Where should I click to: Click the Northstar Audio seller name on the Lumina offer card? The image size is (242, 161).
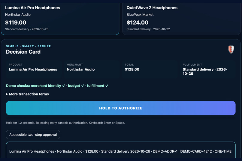(x=18, y=15)
